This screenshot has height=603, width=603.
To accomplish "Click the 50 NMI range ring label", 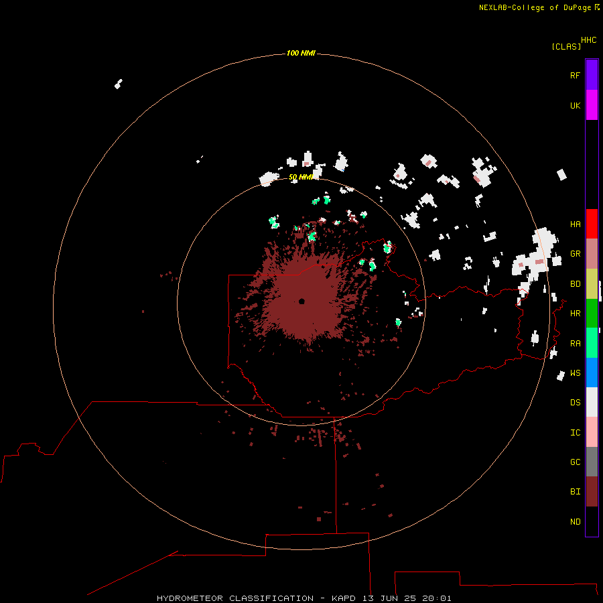I will tap(301, 177).
